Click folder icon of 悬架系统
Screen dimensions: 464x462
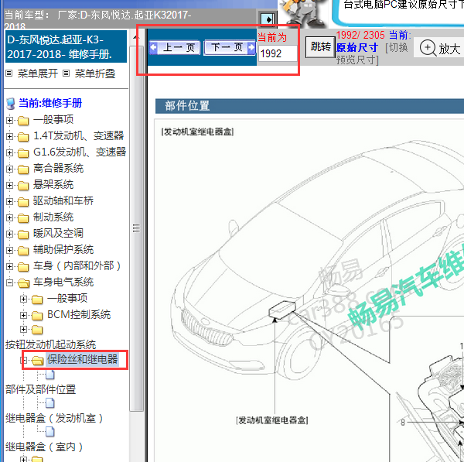coord(23,186)
